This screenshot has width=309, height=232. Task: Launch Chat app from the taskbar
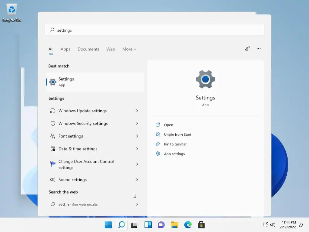161,225
